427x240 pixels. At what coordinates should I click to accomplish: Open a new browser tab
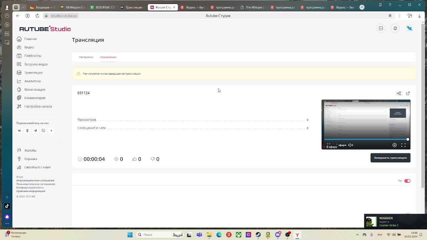pyautogui.click(x=362, y=7)
